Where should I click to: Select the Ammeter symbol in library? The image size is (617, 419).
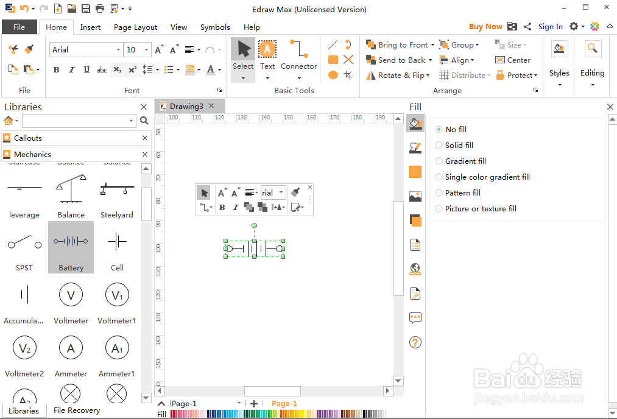(71, 357)
